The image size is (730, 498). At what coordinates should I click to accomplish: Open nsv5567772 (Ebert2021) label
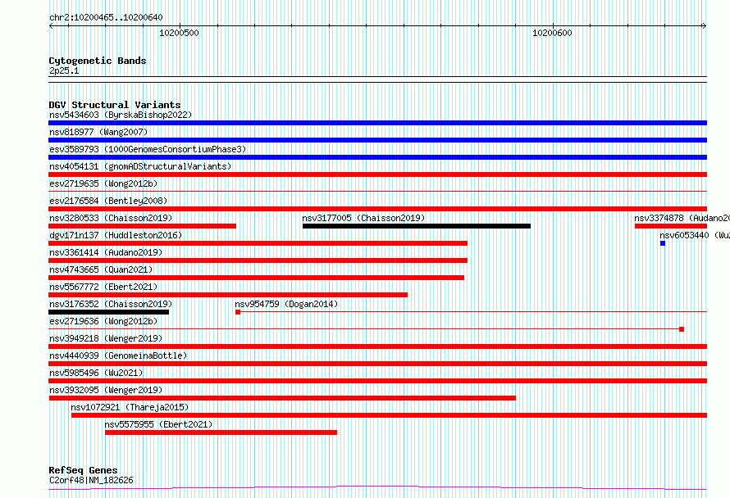click(103, 287)
